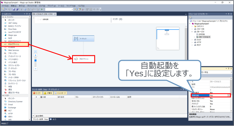The image size is (234, 126).
Task: Choose the Directory Scanner trigger
Action: point(15,101)
